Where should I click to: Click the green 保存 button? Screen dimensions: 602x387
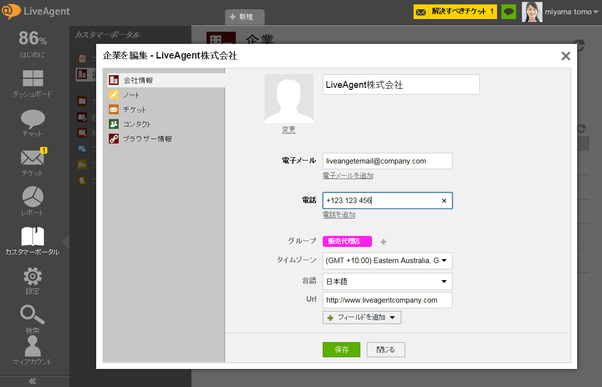[x=341, y=350]
